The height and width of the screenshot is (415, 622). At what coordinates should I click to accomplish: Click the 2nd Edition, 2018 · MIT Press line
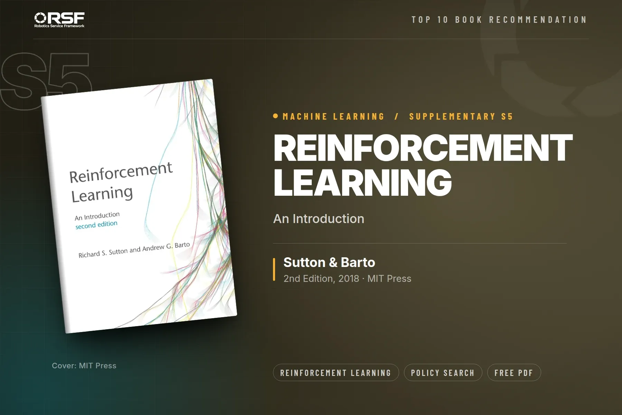coord(347,279)
